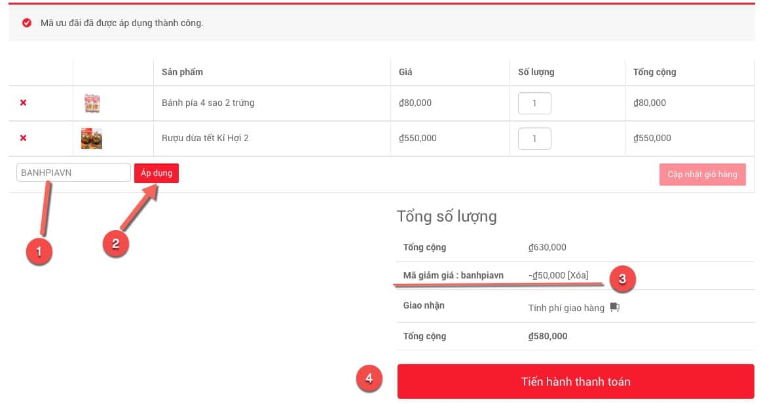Click the Cập nhật giỏ hàng button
761x404 pixels.
click(x=702, y=175)
